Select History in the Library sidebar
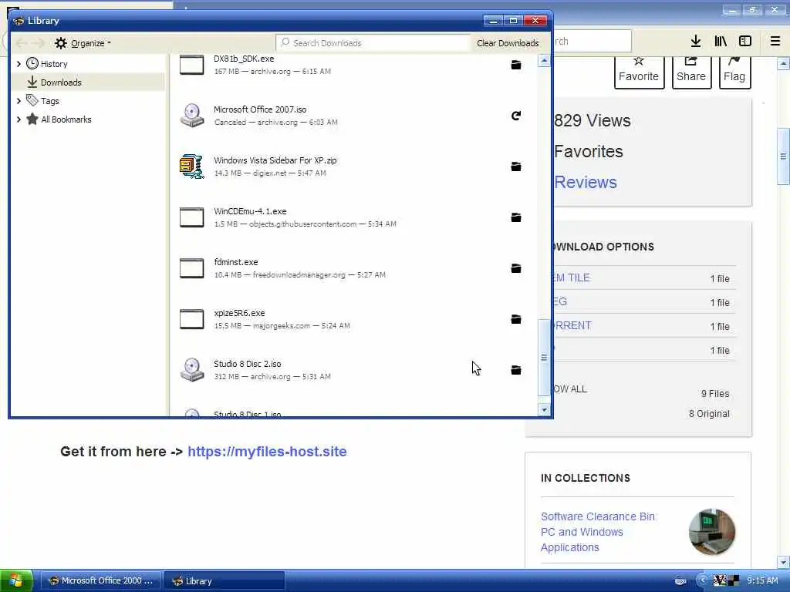 [53, 64]
